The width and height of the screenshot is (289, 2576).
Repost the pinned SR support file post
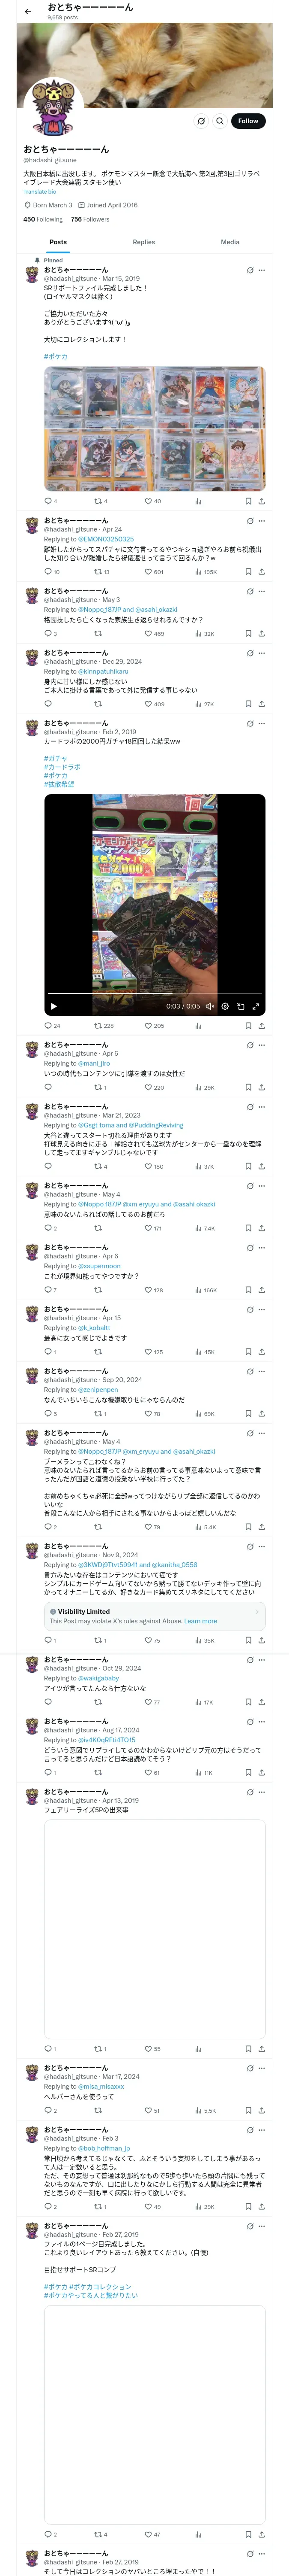[101, 501]
